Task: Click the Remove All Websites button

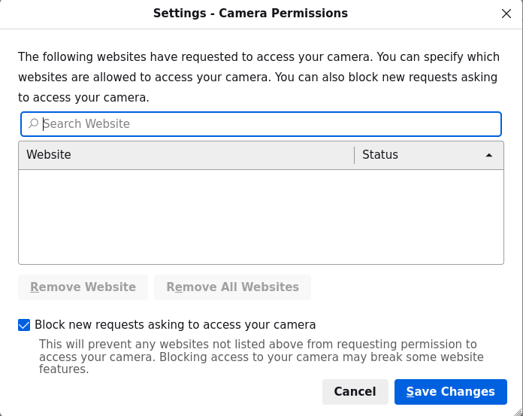Action: (x=232, y=287)
